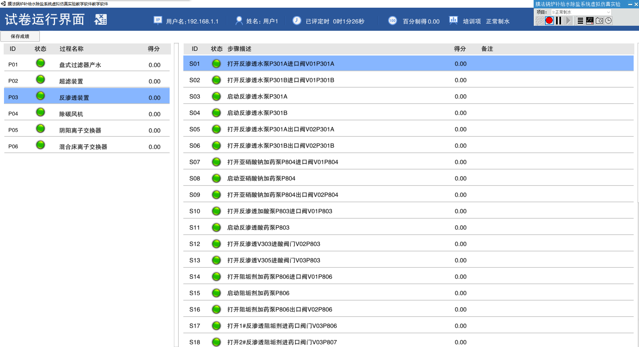Click the green status light of step S03
This screenshot has height=347, width=639.
pyautogui.click(x=216, y=96)
